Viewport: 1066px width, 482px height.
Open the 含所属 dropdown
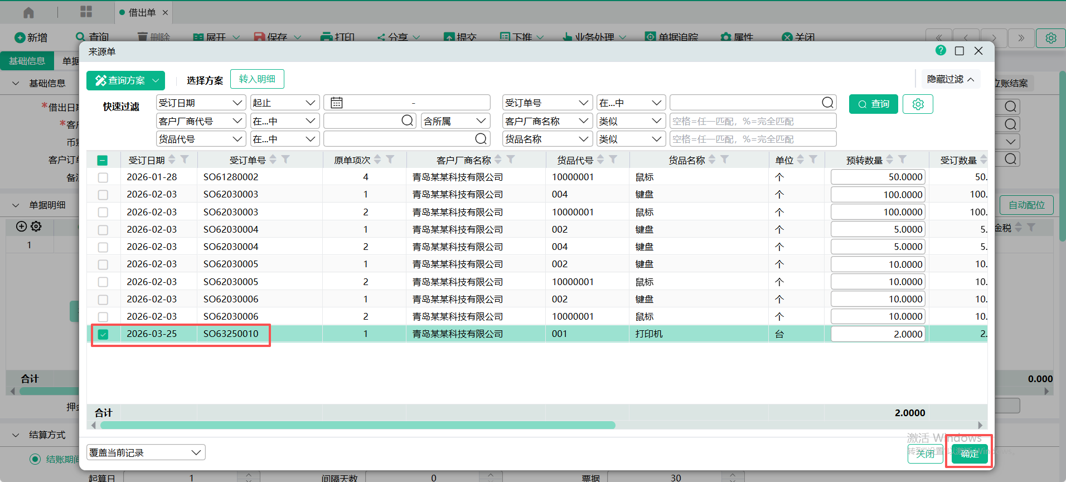click(x=455, y=121)
